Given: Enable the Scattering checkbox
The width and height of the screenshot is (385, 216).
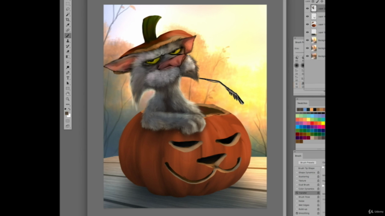Looking at the screenshot, I should (297, 176).
